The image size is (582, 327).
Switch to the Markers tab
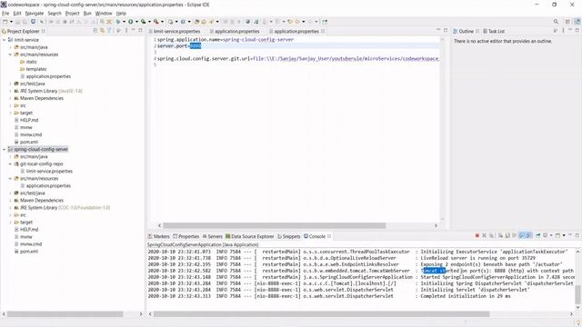(x=158, y=236)
